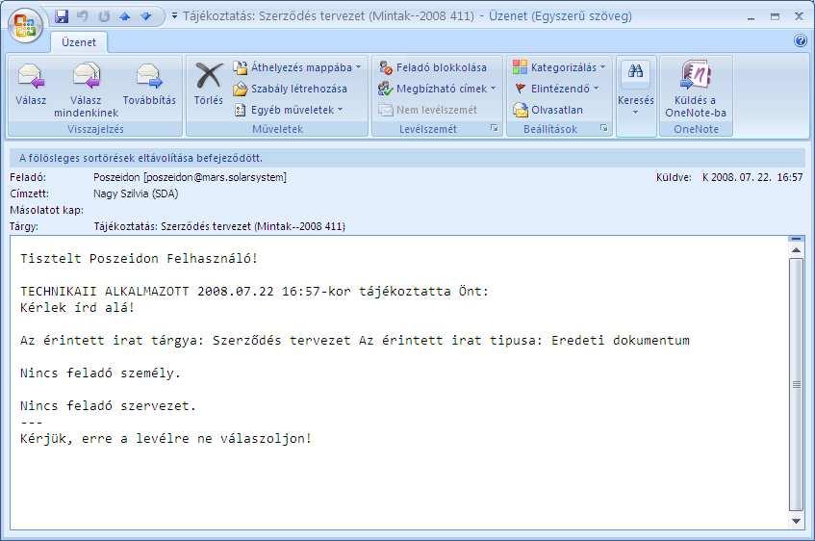Save the message via quick access toolbar

tap(62, 16)
